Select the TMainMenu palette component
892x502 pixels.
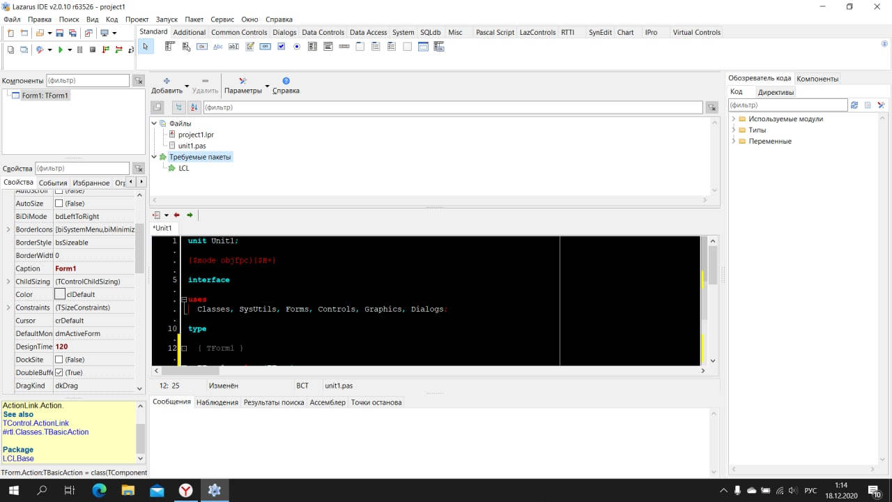tap(169, 46)
